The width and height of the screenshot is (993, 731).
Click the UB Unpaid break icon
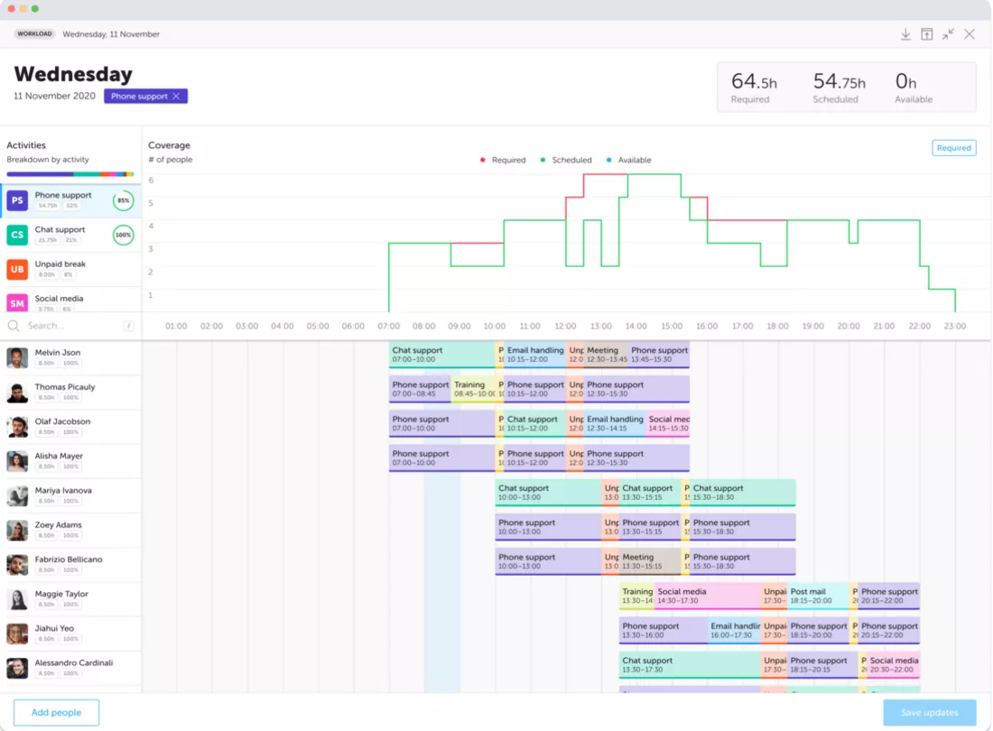17,270
